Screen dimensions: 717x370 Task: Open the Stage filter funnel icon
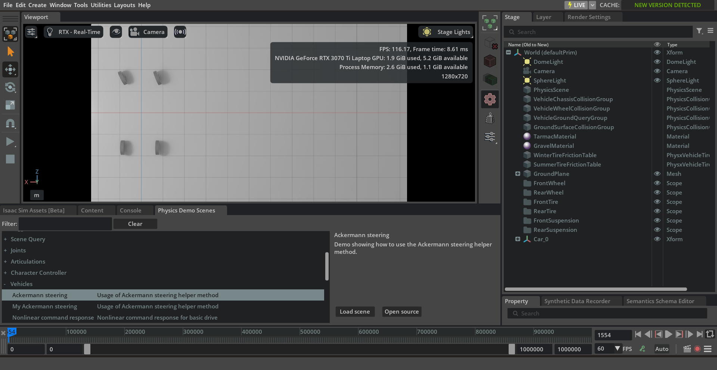pyautogui.click(x=699, y=31)
